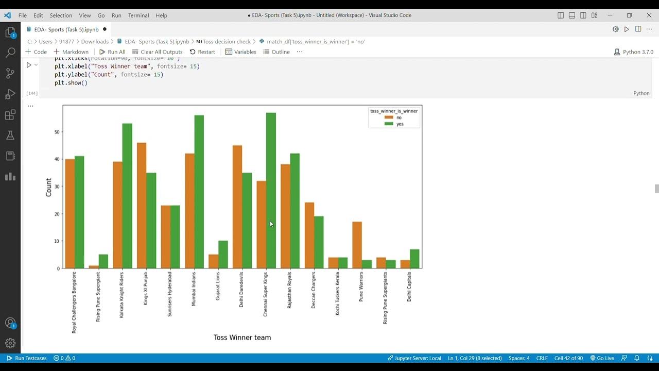Click the cell language label Python
The image size is (659, 371).
pos(641,93)
